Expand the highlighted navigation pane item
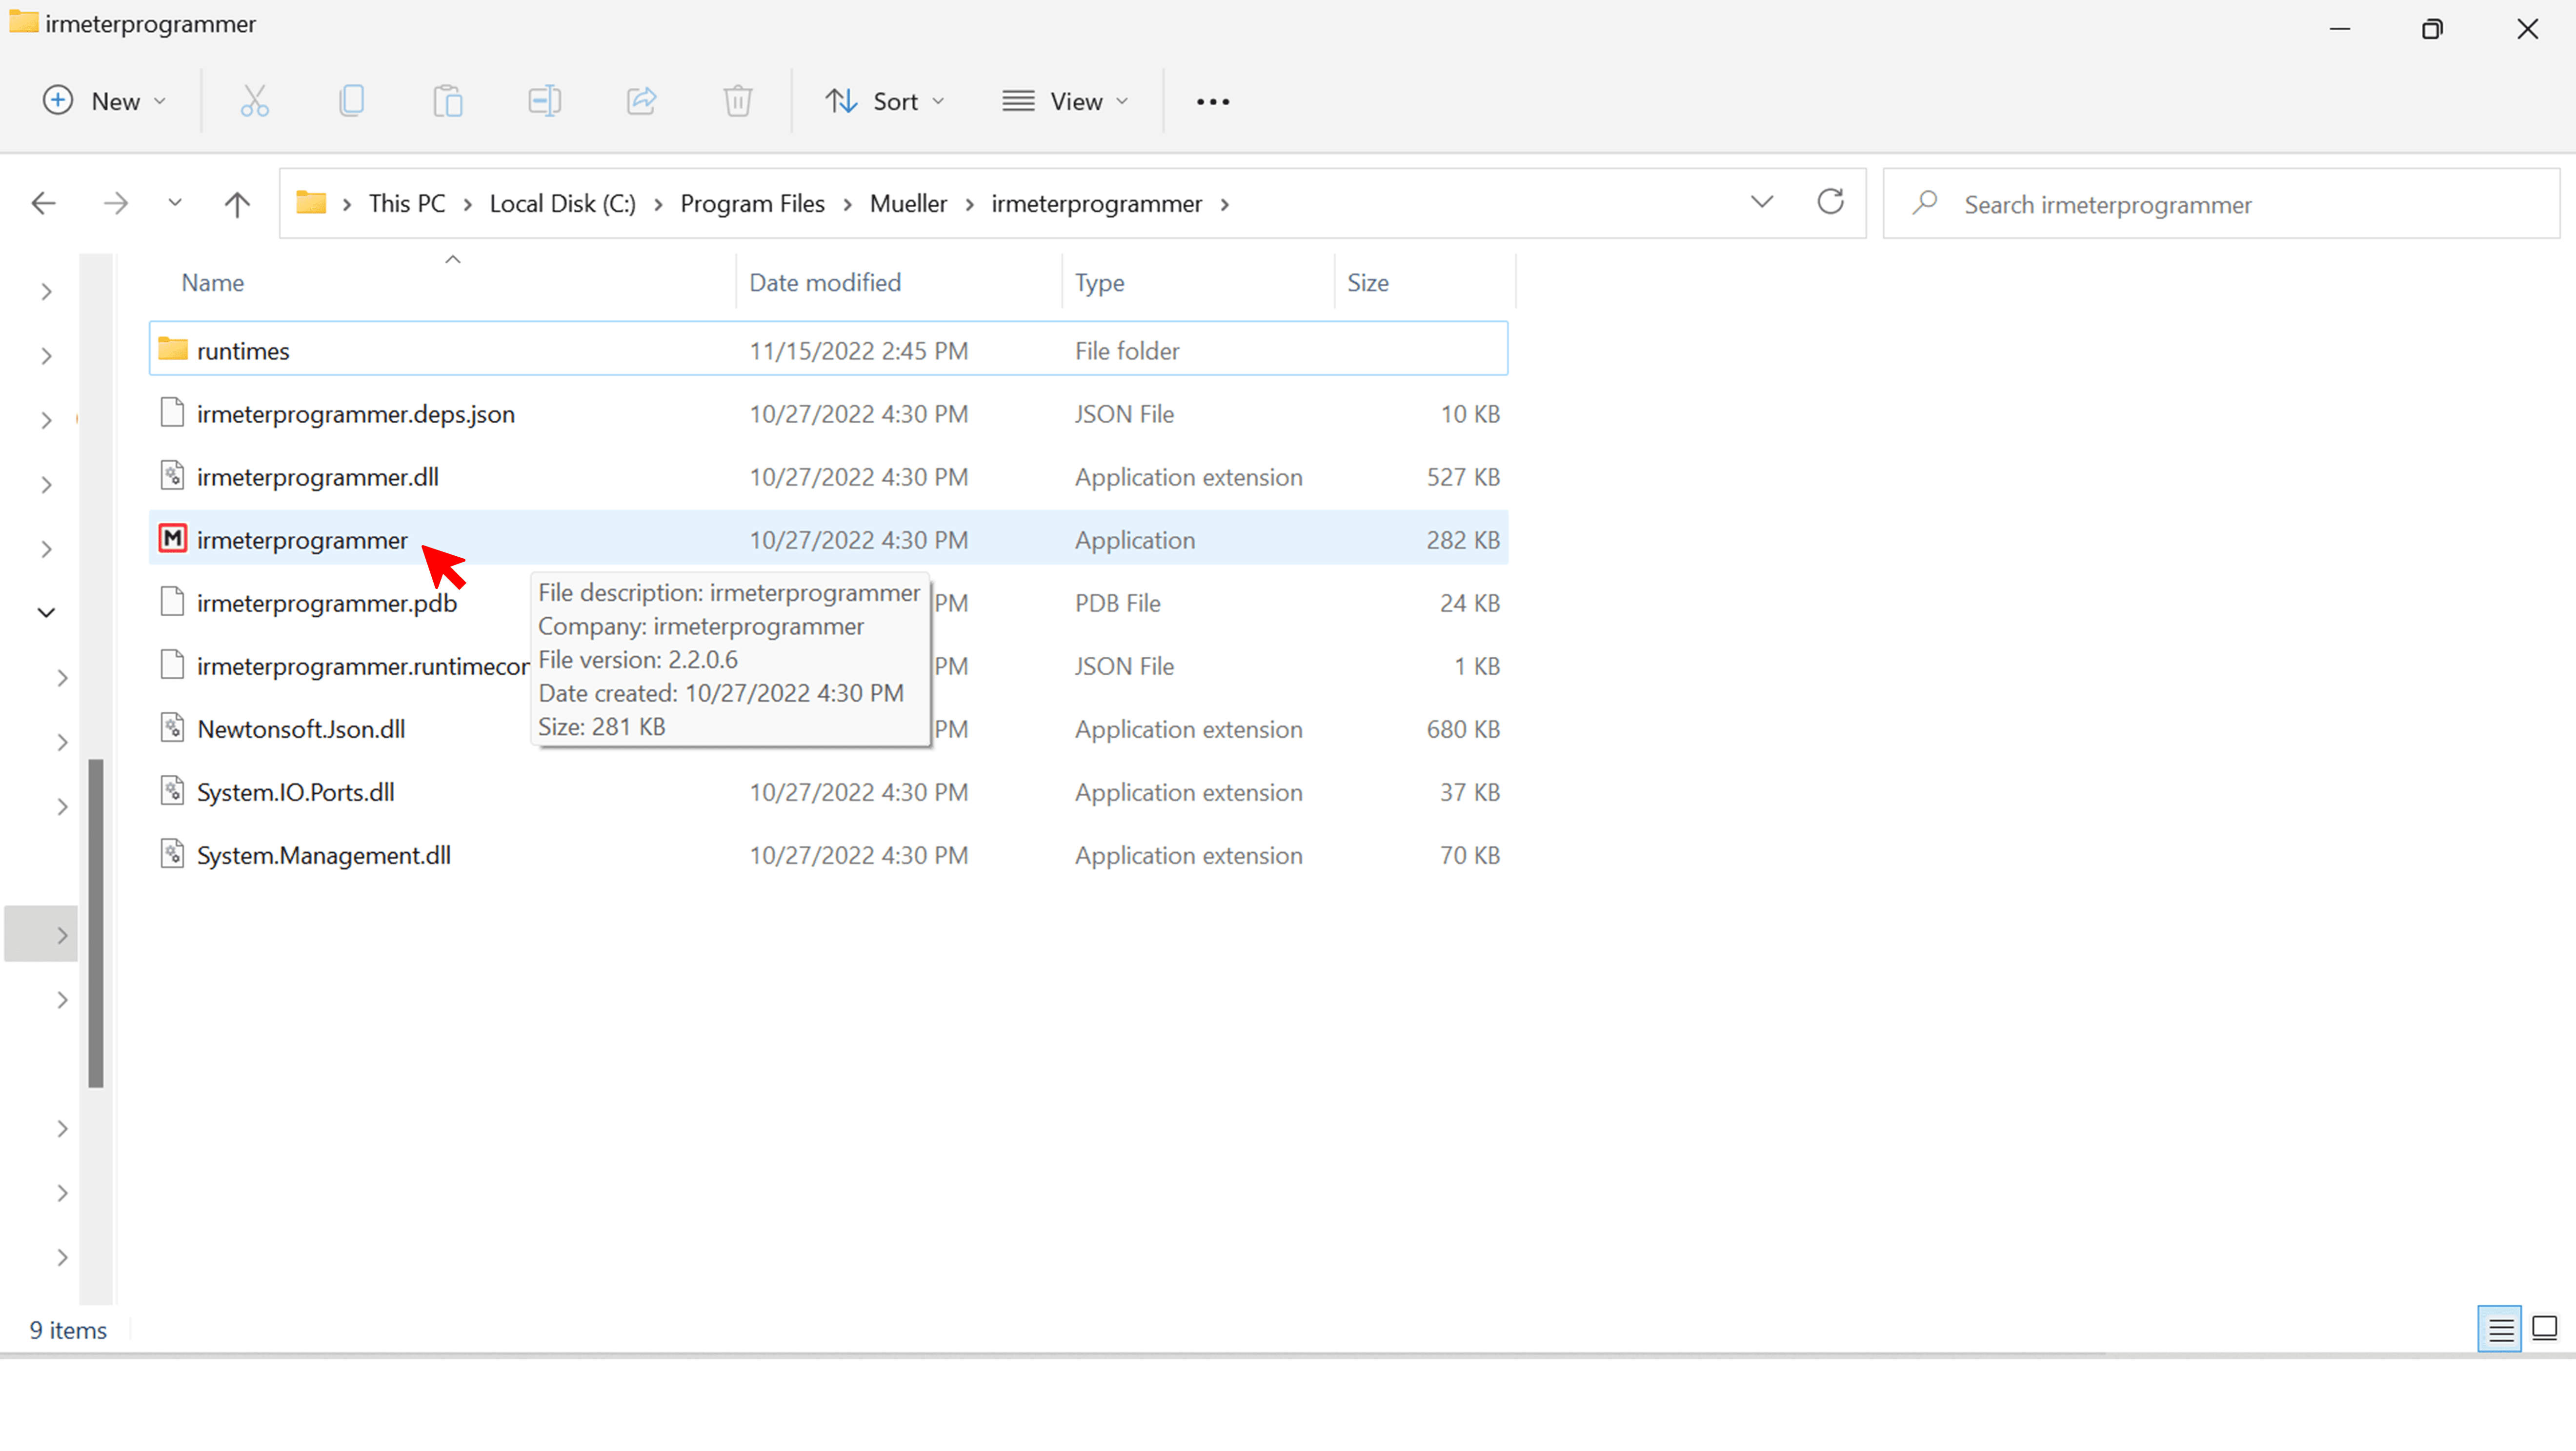The width and height of the screenshot is (2576, 1451). tap(62, 935)
